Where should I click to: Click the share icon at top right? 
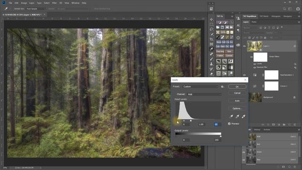pyautogui.click(x=298, y=8)
